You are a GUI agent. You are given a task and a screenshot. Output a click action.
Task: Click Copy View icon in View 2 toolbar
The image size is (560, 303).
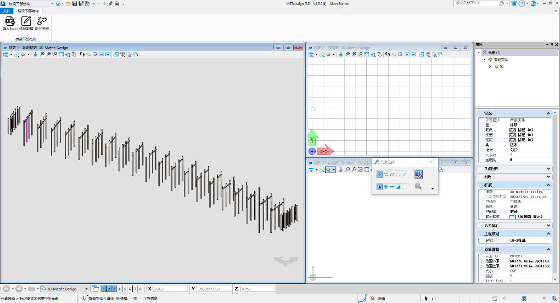(x=422, y=55)
